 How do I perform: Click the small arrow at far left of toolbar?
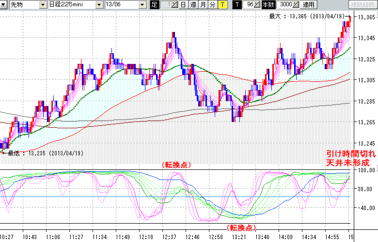coord(3,5)
